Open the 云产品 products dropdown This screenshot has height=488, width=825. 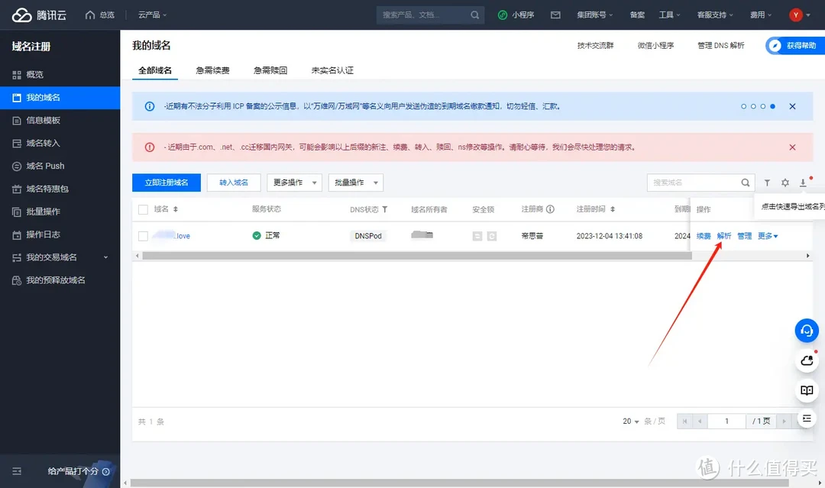152,15
